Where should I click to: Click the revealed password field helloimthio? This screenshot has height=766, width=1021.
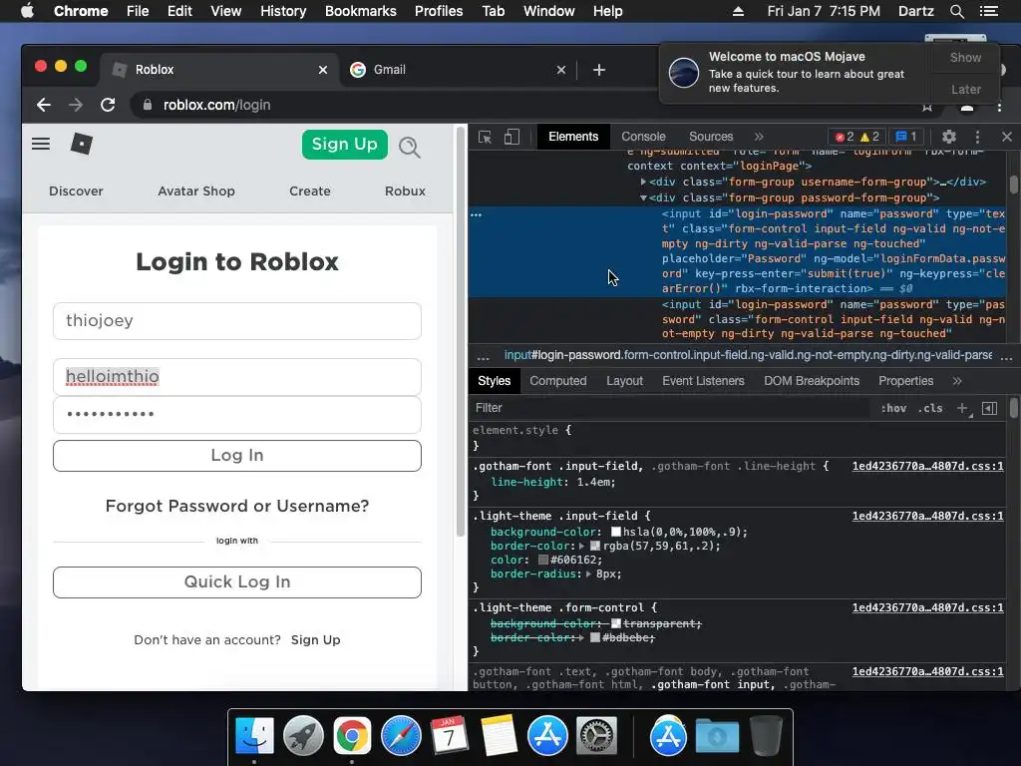coord(237,376)
